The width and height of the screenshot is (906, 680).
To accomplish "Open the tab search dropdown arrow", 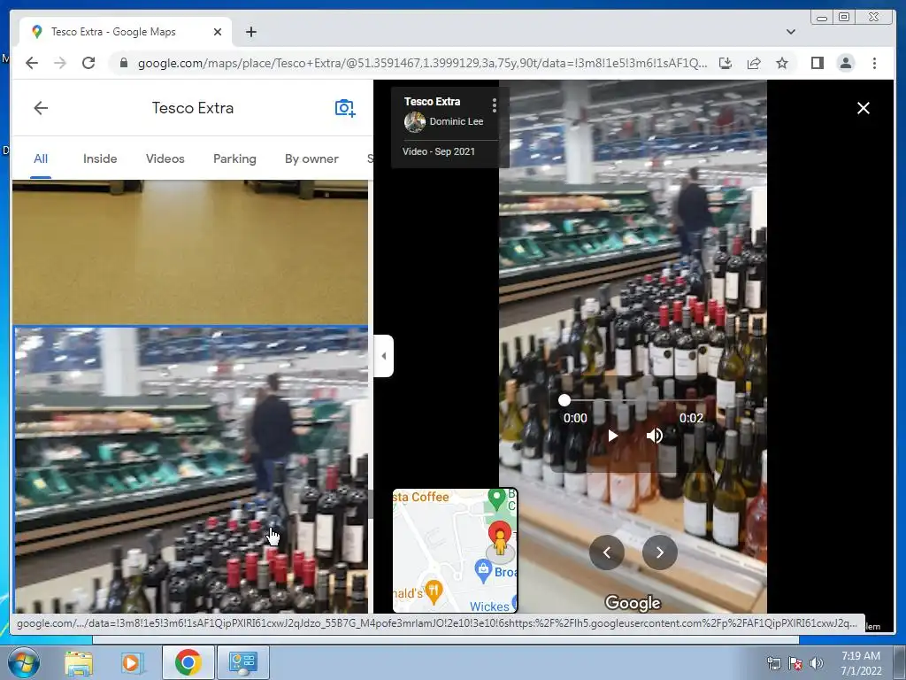I will pos(791,32).
